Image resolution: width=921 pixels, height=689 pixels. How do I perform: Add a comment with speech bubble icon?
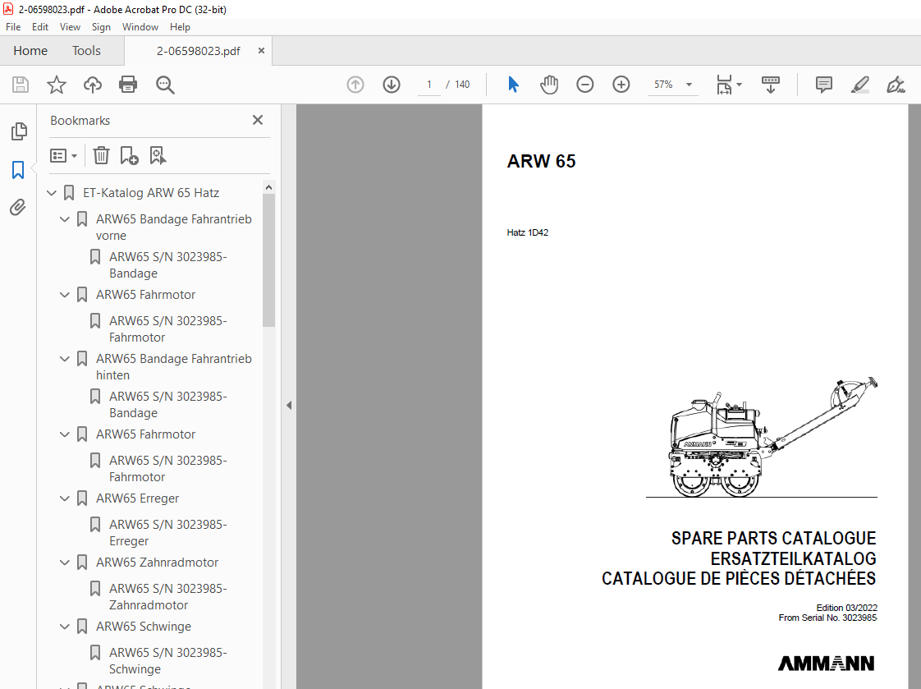(x=824, y=85)
